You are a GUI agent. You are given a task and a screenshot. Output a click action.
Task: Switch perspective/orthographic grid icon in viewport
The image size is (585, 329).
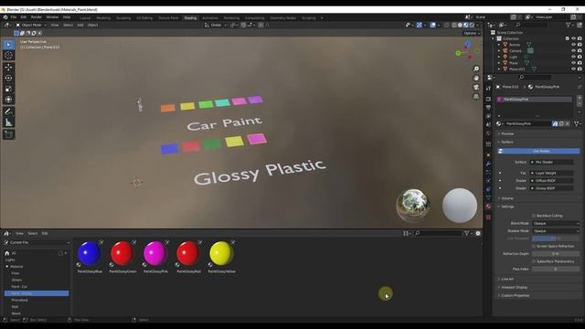(476, 96)
